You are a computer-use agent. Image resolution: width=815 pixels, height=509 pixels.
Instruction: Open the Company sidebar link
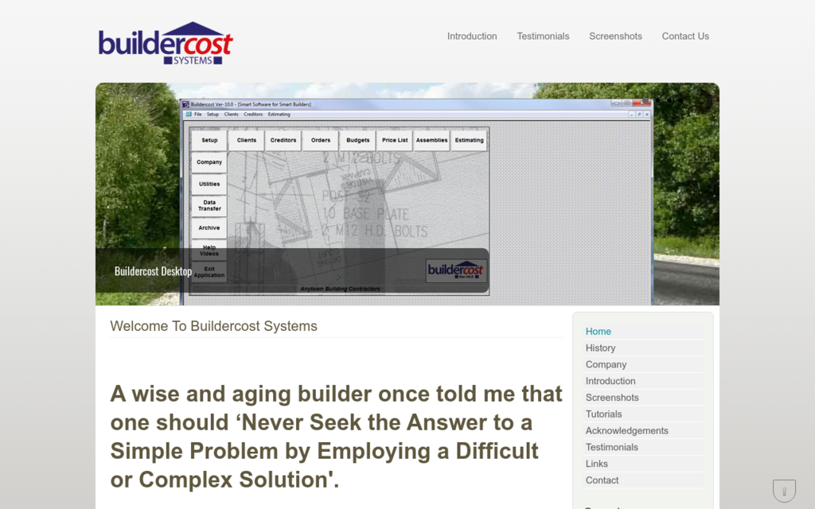pos(606,364)
